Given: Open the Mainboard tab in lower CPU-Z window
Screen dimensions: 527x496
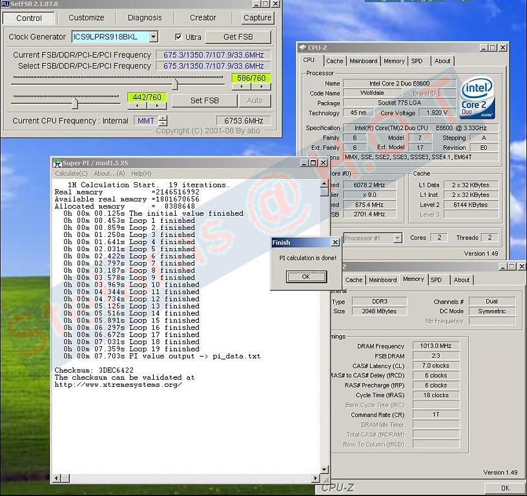Looking at the screenshot, I should click(x=382, y=280).
